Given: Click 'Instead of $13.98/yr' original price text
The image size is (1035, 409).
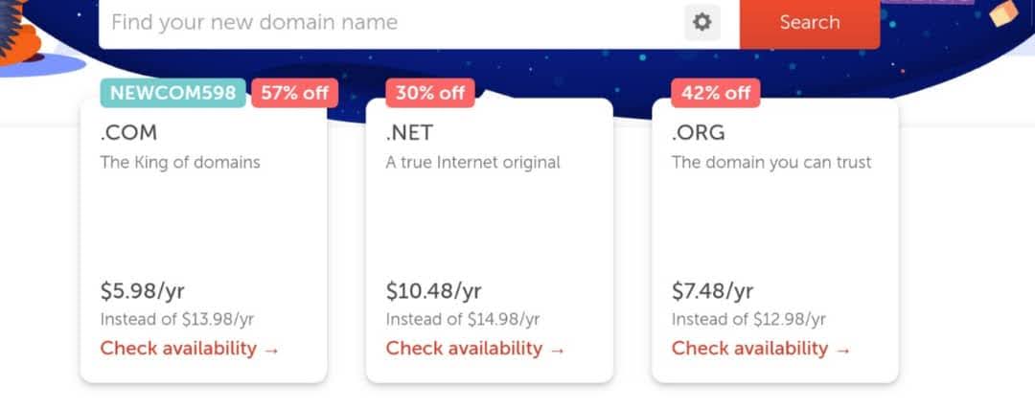Looking at the screenshot, I should click(177, 319).
